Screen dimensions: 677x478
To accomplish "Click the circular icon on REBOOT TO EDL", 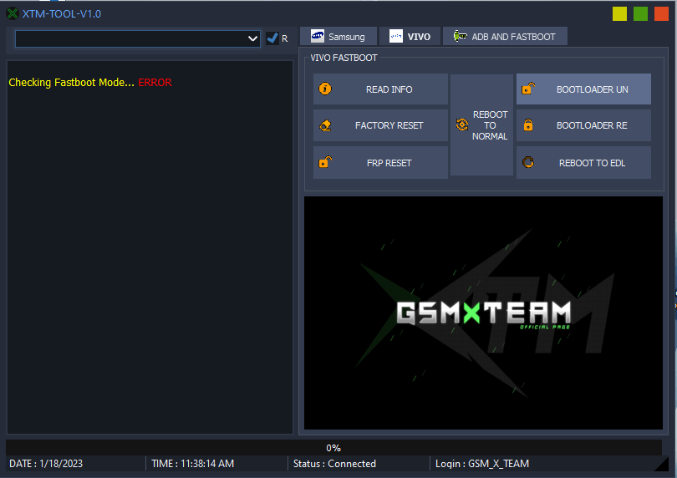I will click(527, 163).
